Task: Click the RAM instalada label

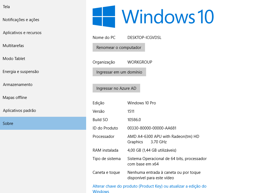Action: coord(105,150)
